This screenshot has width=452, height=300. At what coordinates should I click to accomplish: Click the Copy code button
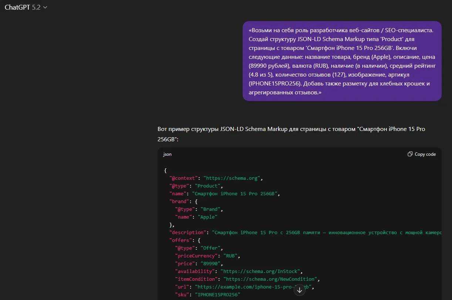422,154
